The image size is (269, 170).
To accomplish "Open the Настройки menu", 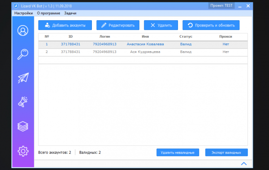I will (23, 13).
